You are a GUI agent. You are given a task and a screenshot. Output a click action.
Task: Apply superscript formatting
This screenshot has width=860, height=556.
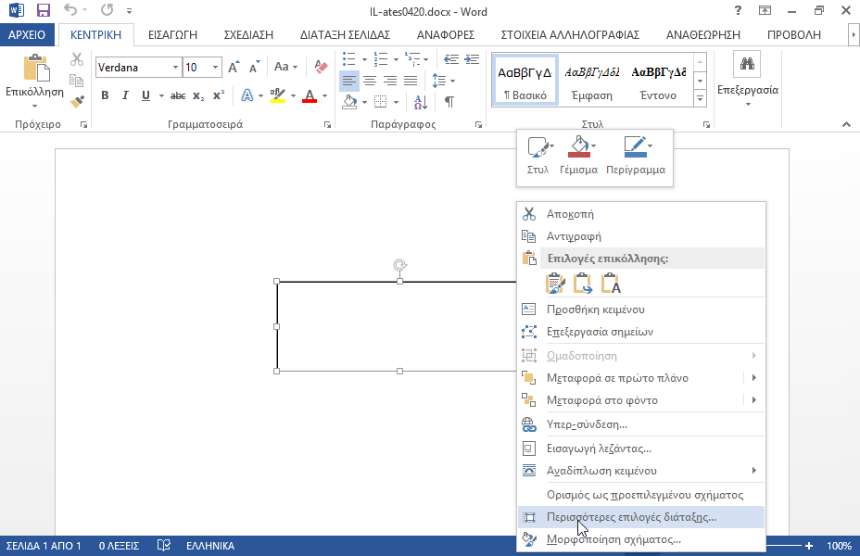pos(219,95)
